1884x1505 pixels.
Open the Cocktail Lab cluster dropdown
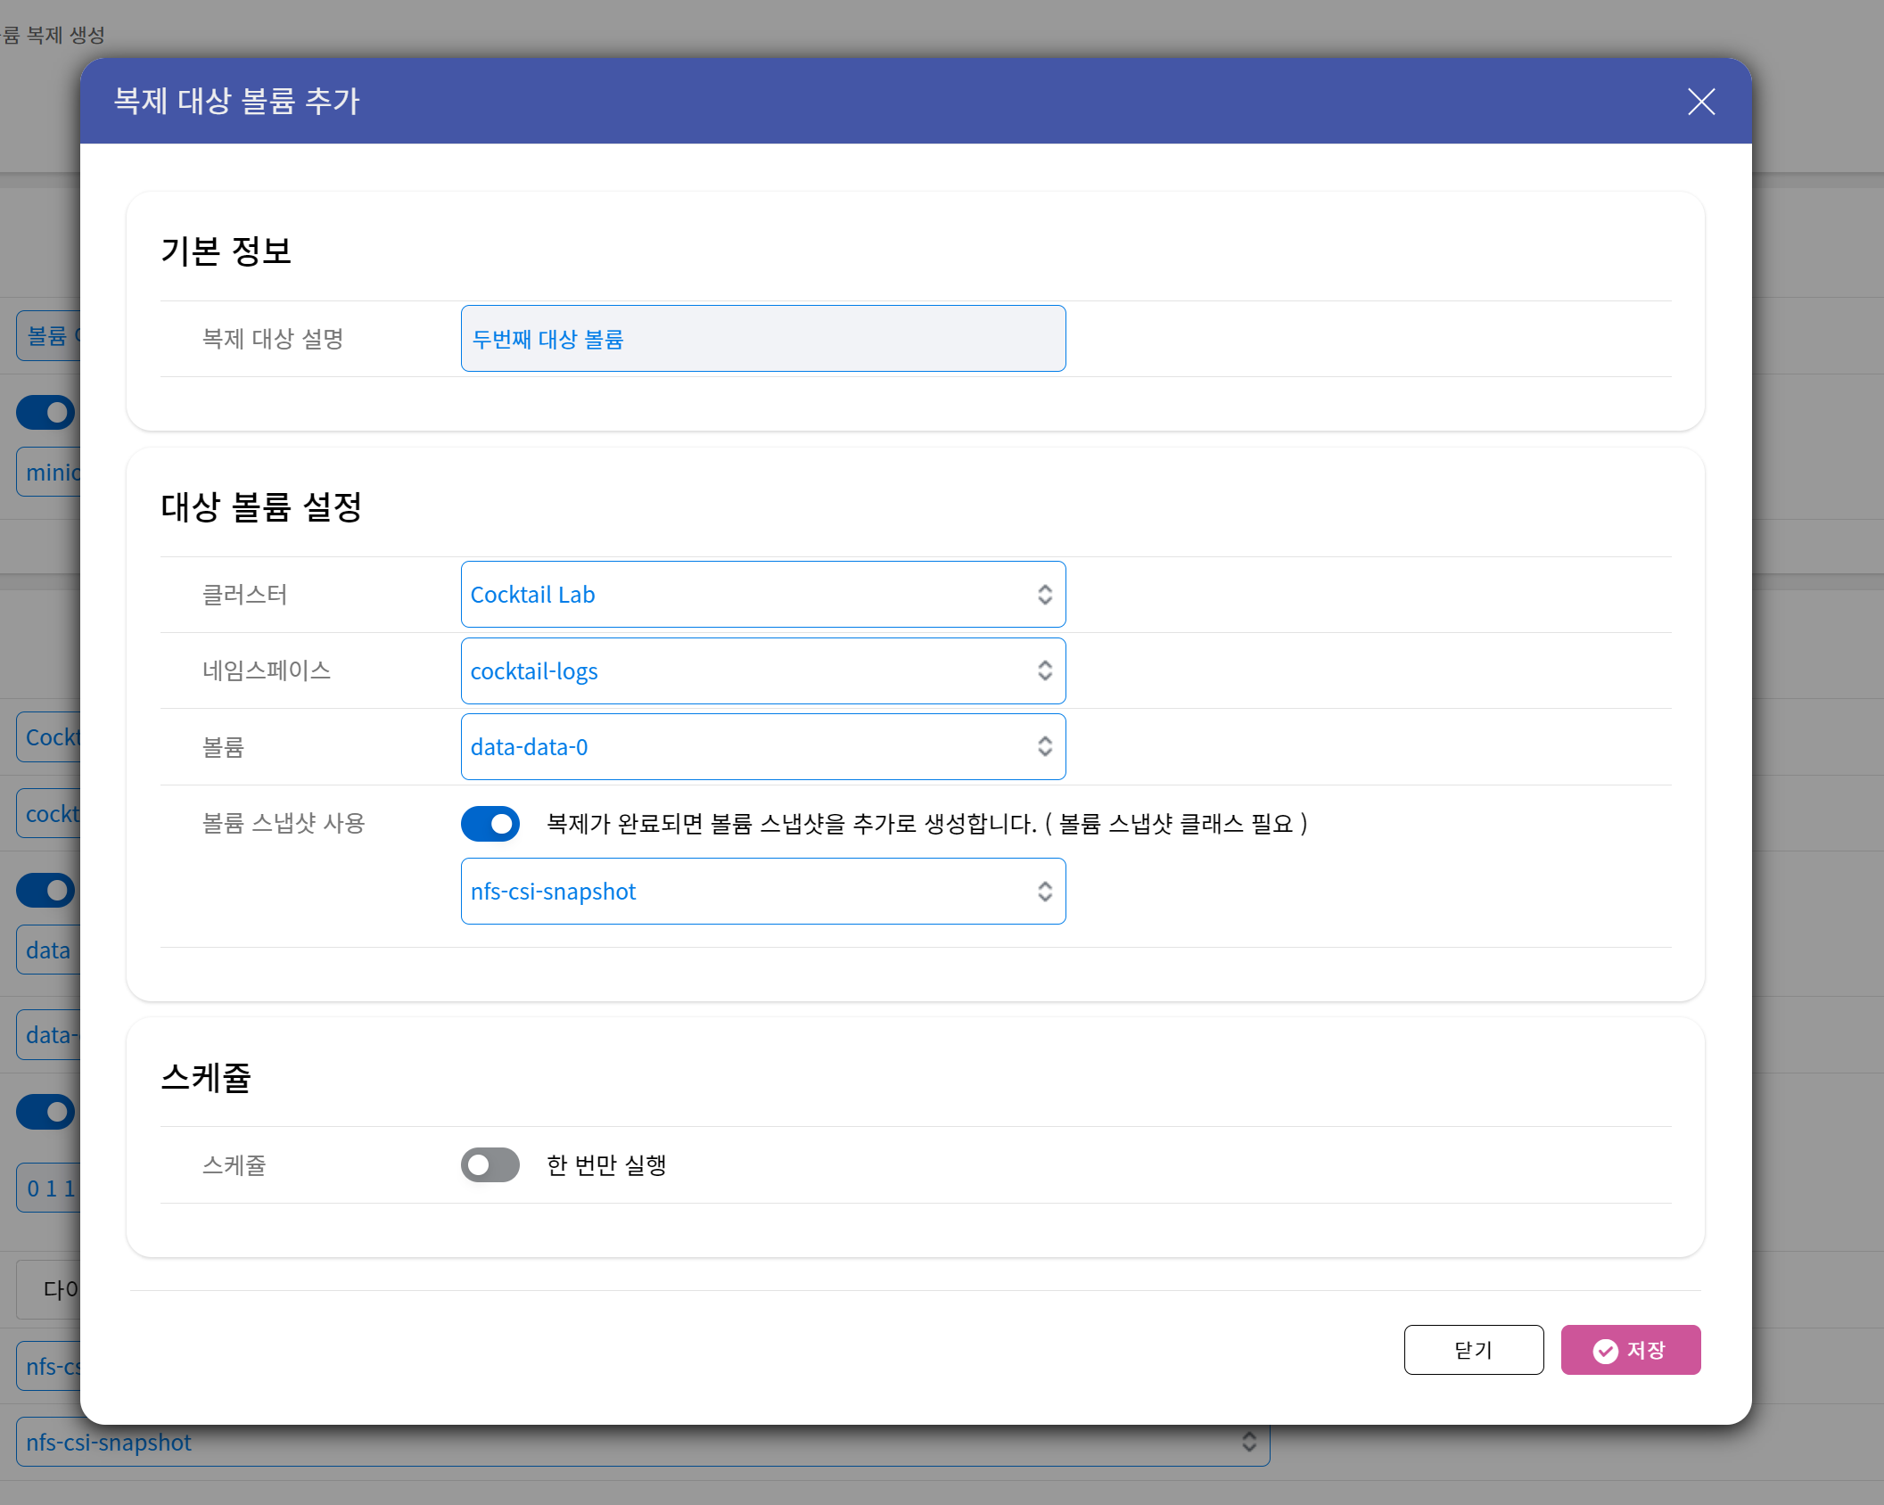[x=749, y=595]
